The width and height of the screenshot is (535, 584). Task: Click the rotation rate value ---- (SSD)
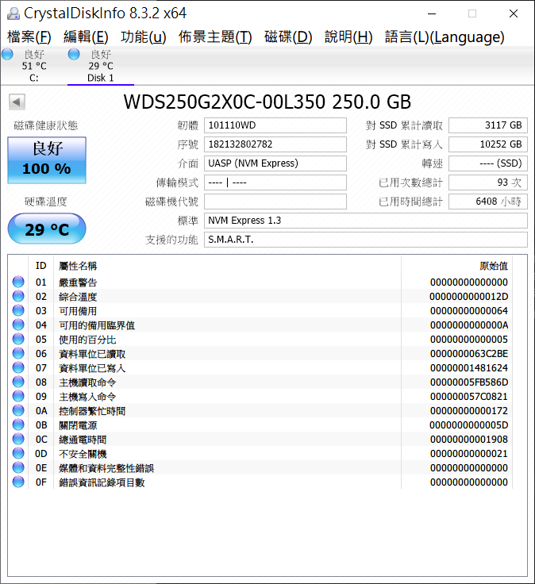tap(488, 163)
